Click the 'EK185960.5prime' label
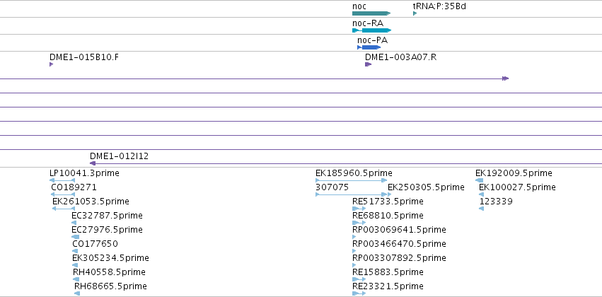Viewport: 602px width, 297px height. [354, 173]
